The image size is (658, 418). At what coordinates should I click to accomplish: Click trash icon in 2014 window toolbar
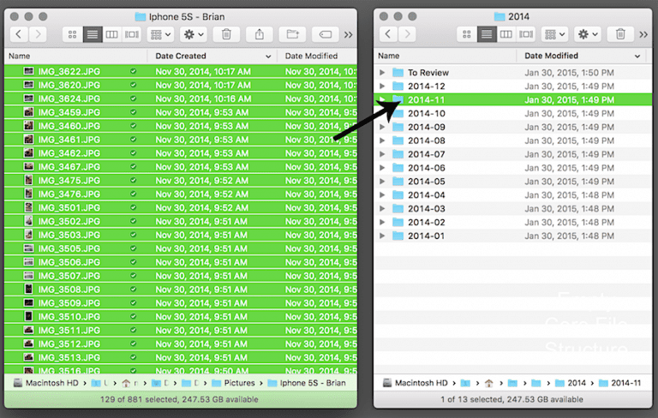point(620,34)
